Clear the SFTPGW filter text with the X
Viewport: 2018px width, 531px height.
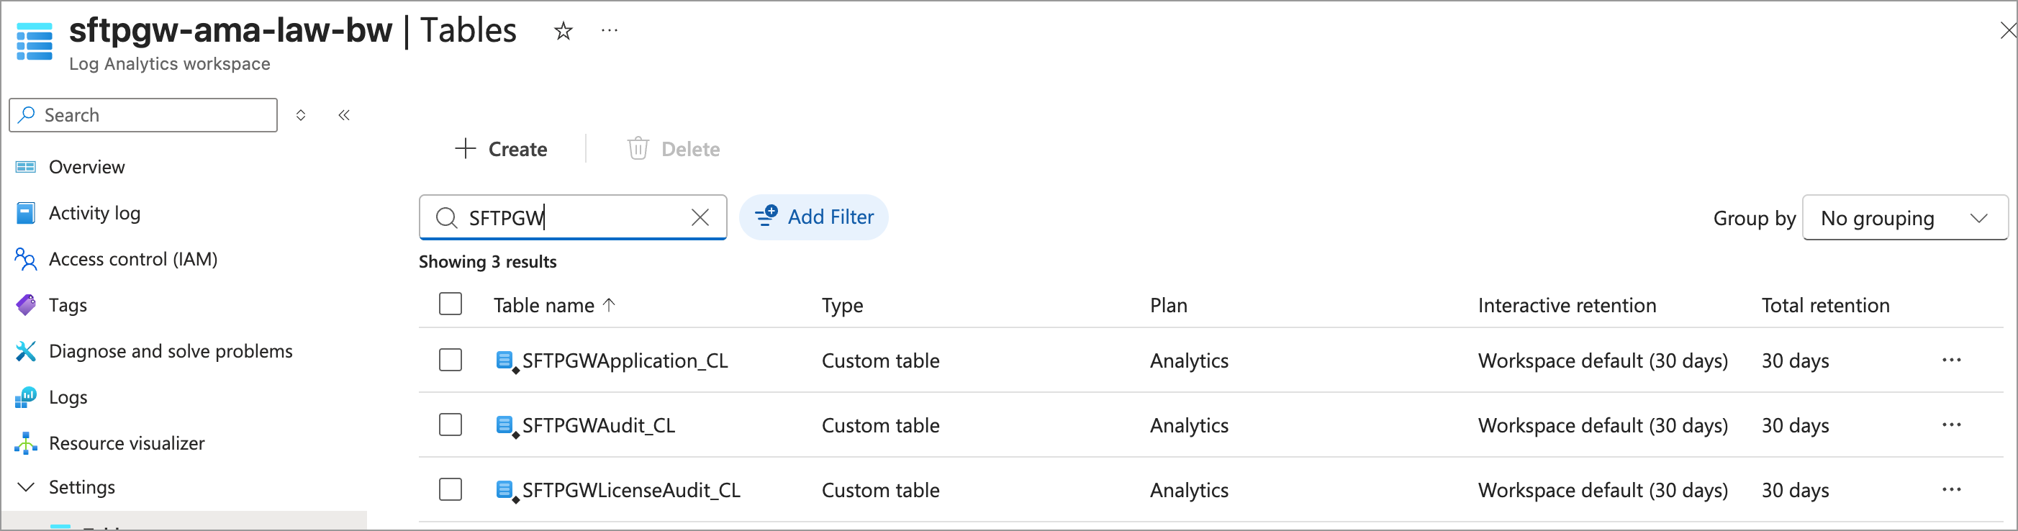pos(700,217)
